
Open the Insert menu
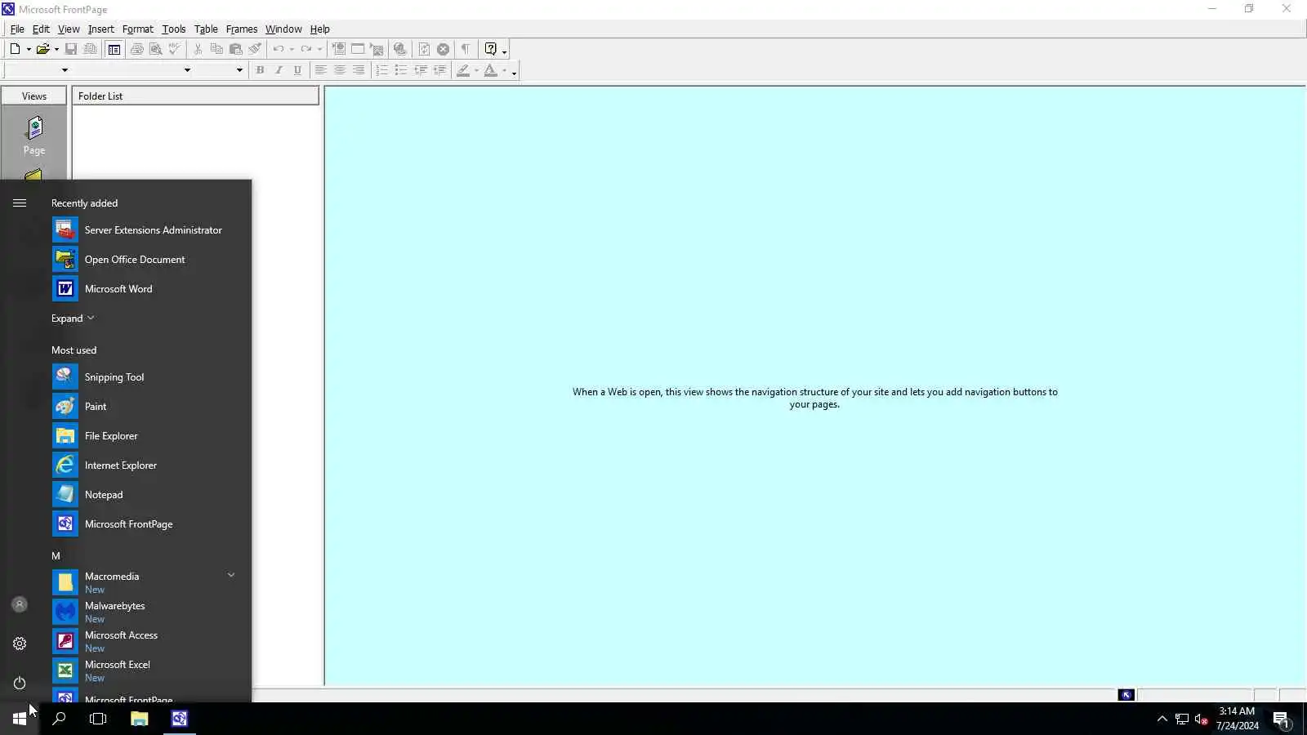[x=100, y=29]
